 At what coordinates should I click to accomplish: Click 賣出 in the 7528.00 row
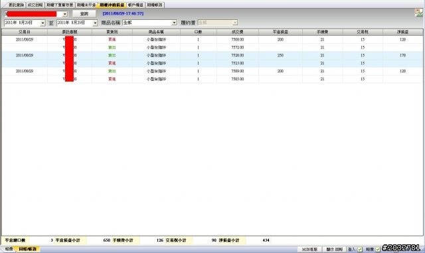tap(112, 55)
